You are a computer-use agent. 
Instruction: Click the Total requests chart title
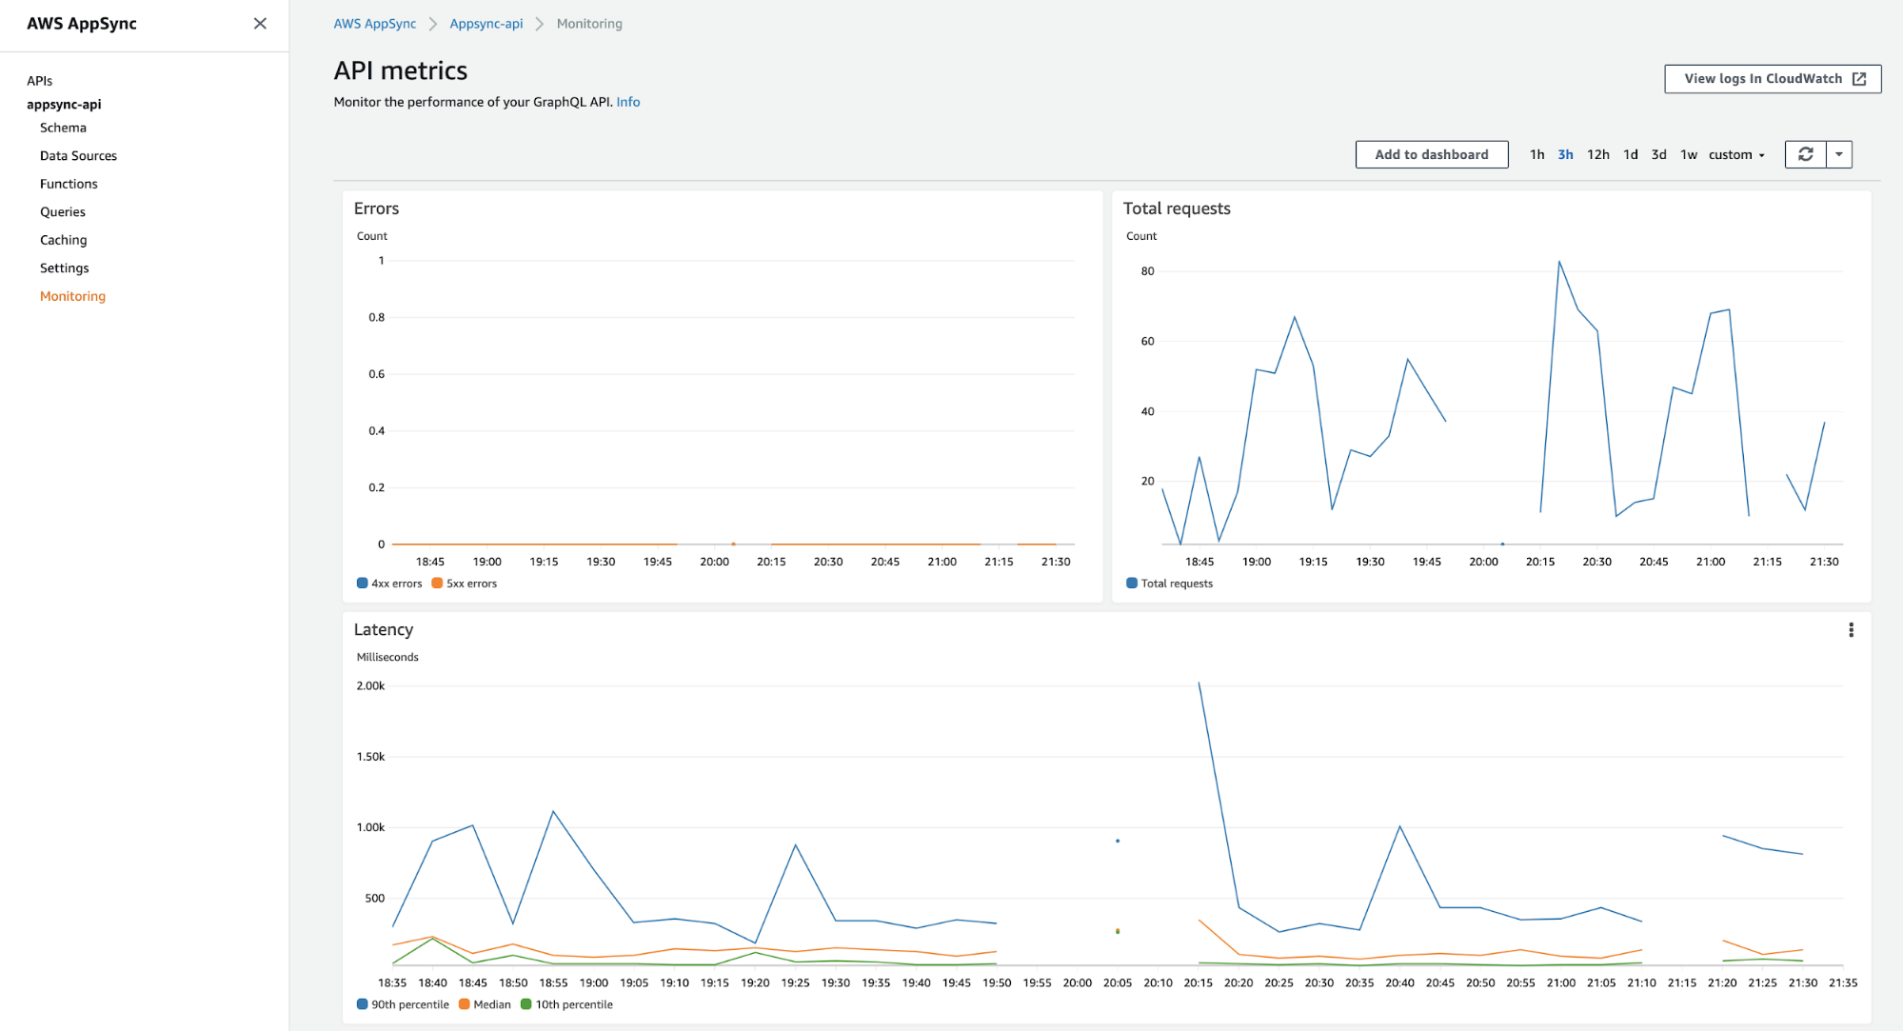1177,208
